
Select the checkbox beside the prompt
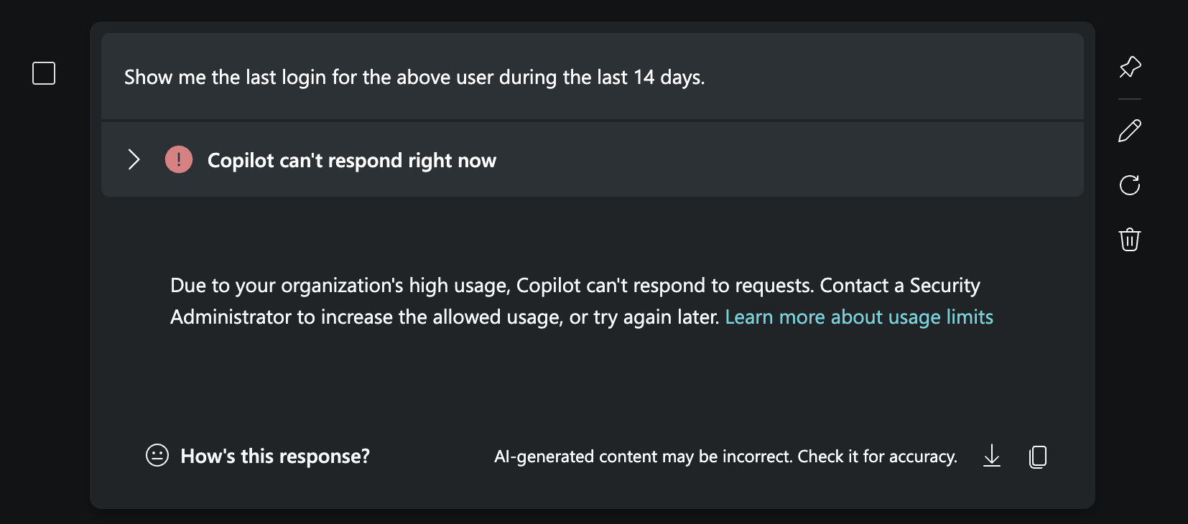point(43,72)
